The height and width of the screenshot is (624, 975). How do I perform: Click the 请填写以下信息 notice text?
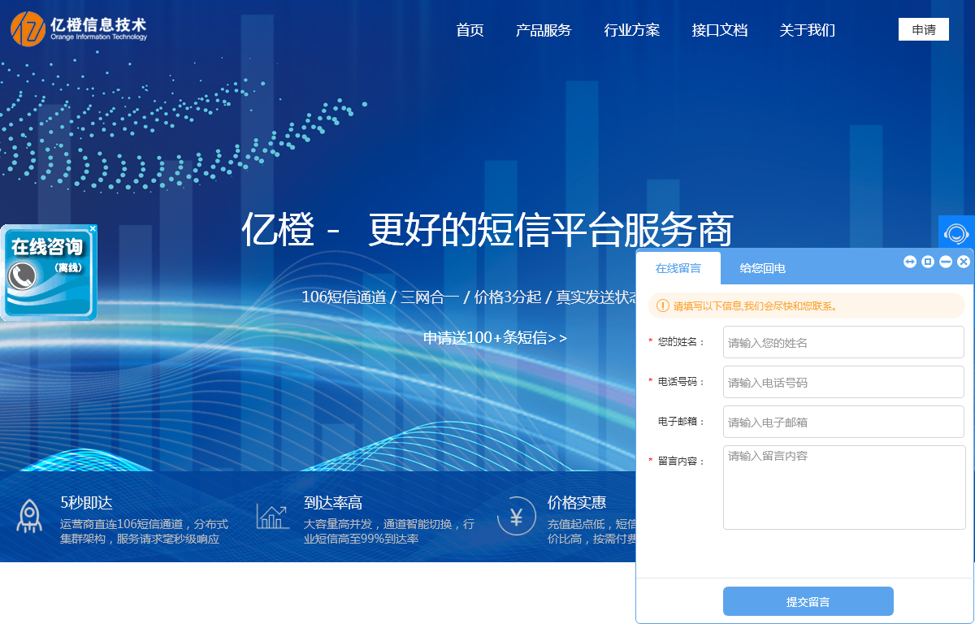click(x=756, y=306)
